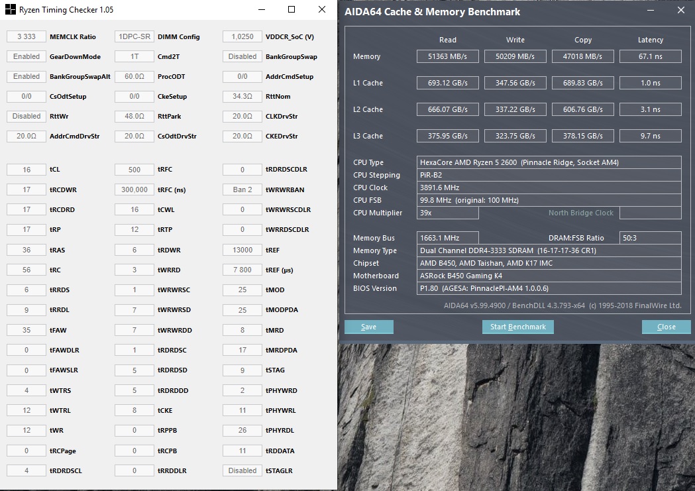Save the AIDA64 benchmark results
Image resolution: width=695 pixels, height=491 pixels.
[369, 327]
